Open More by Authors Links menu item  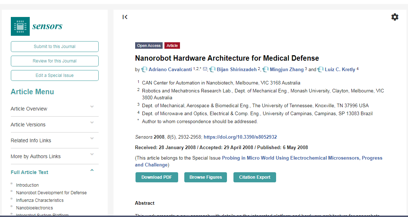[x=36, y=156]
